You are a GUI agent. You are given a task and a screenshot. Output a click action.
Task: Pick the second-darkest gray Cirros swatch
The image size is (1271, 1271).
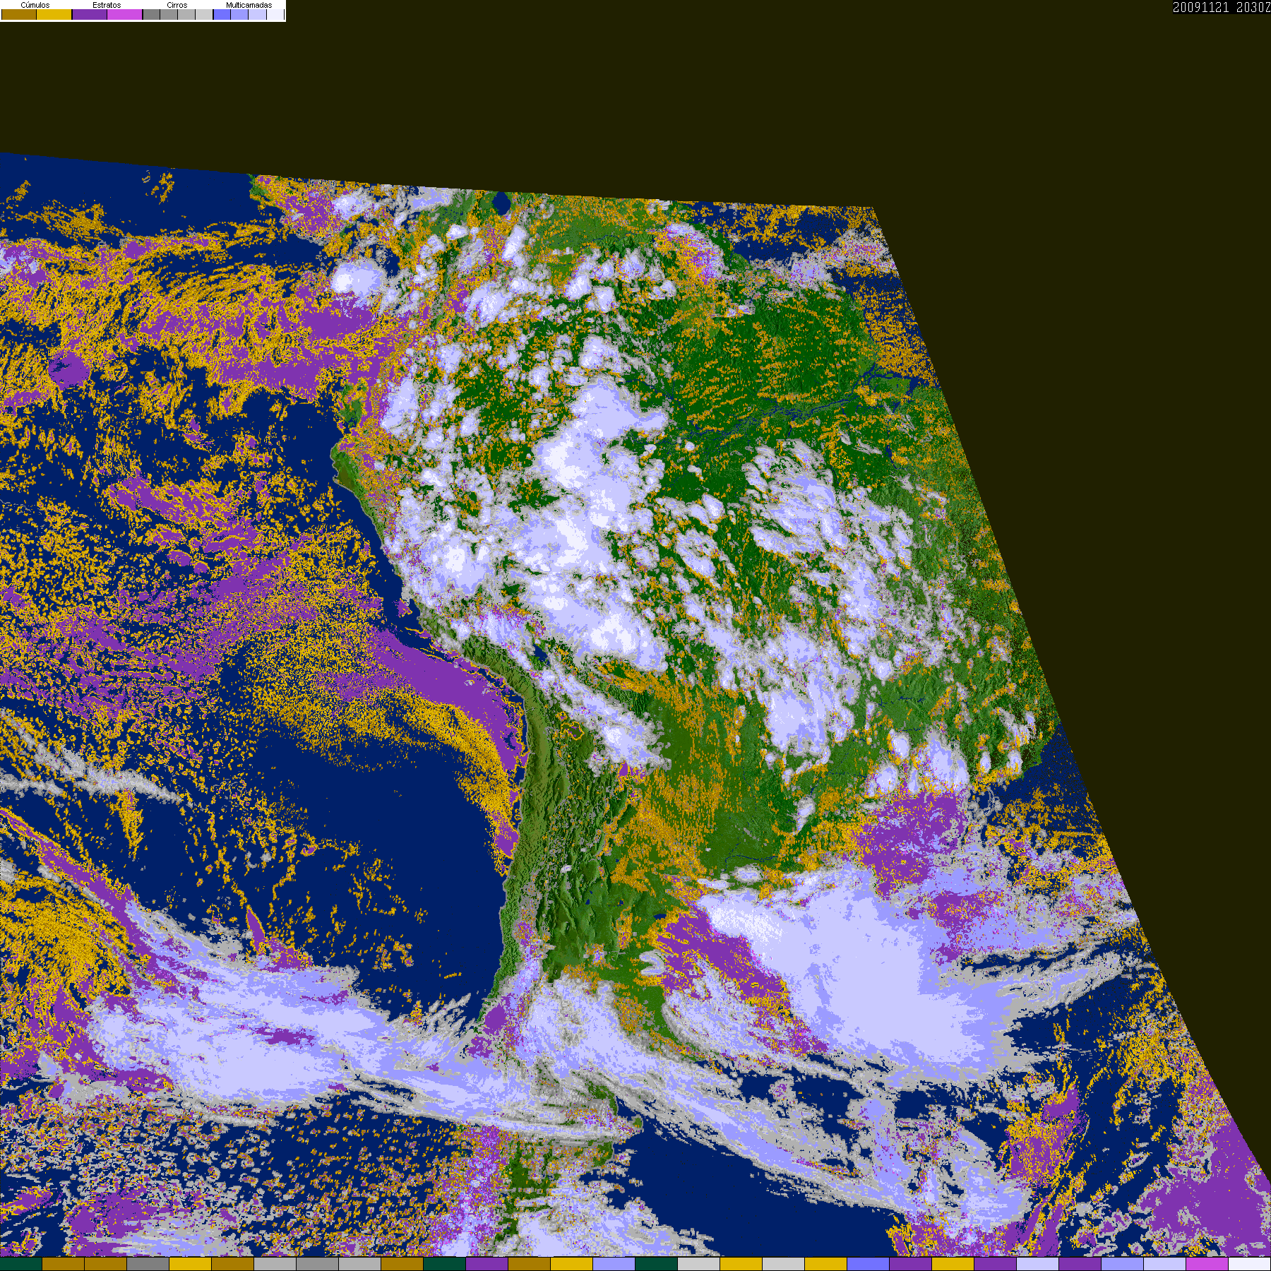[169, 14]
